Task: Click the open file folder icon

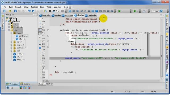Action: coord(10,11)
